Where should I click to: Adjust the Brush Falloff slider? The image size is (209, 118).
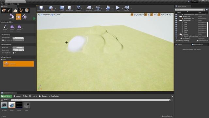18,50
